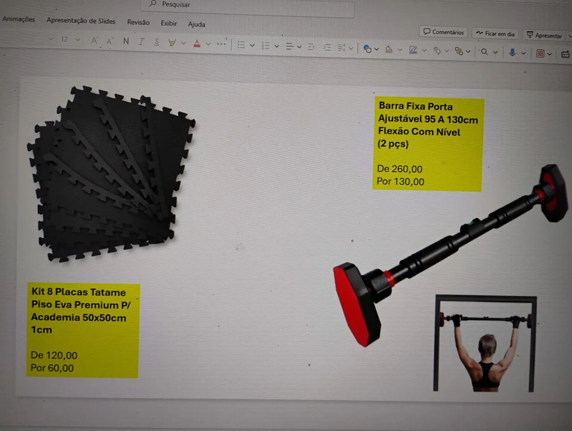
Task: Decrease the list indent level
Action: pyautogui.click(x=311, y=47)
